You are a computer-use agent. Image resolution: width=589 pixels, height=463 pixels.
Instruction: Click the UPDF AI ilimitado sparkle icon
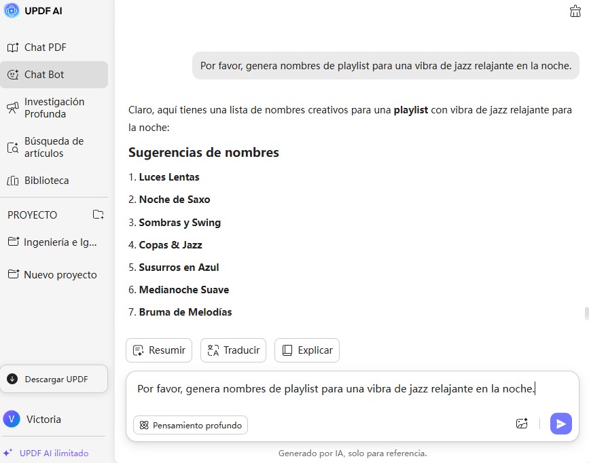coord(8,453)
